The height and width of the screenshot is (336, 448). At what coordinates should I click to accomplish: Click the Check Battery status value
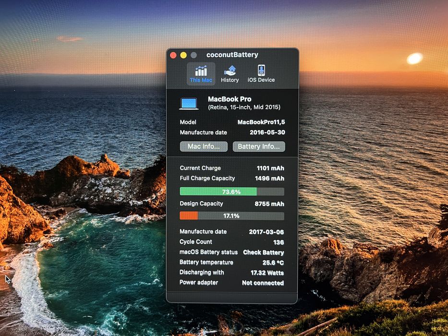[264, 252]
